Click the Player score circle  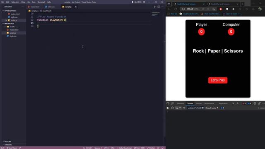201,32
